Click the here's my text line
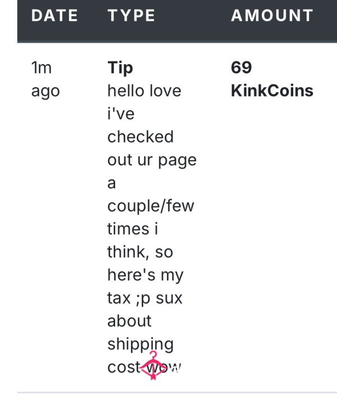The image size is (337, 396). pos(145,275)
